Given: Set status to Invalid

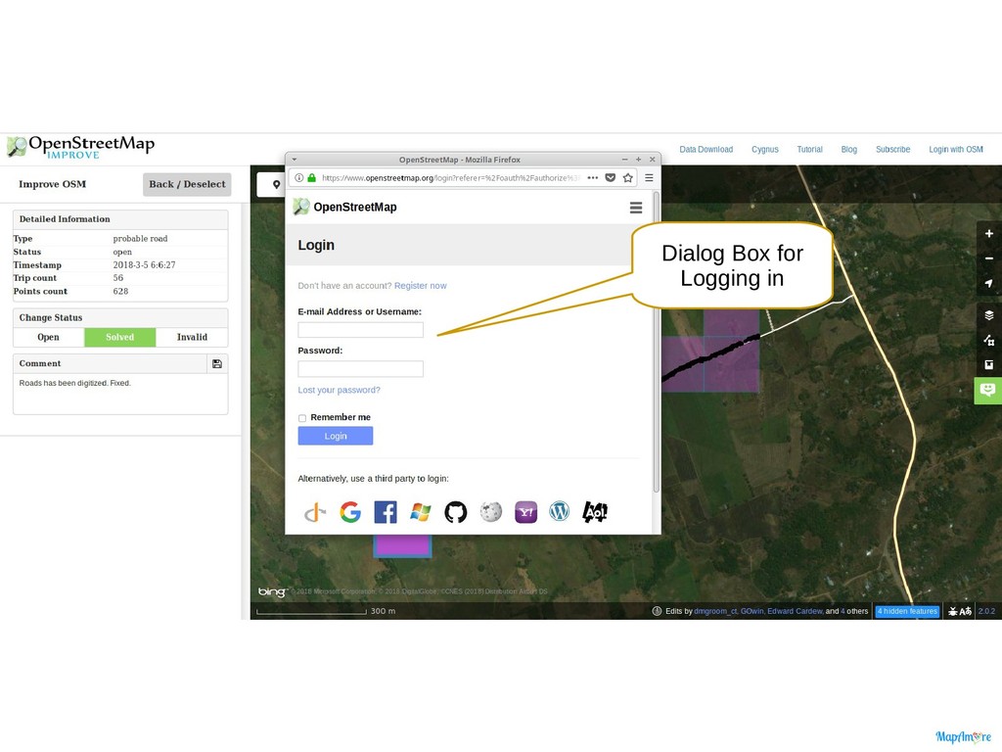Looking at the screenshot, I should coord(192,337).
